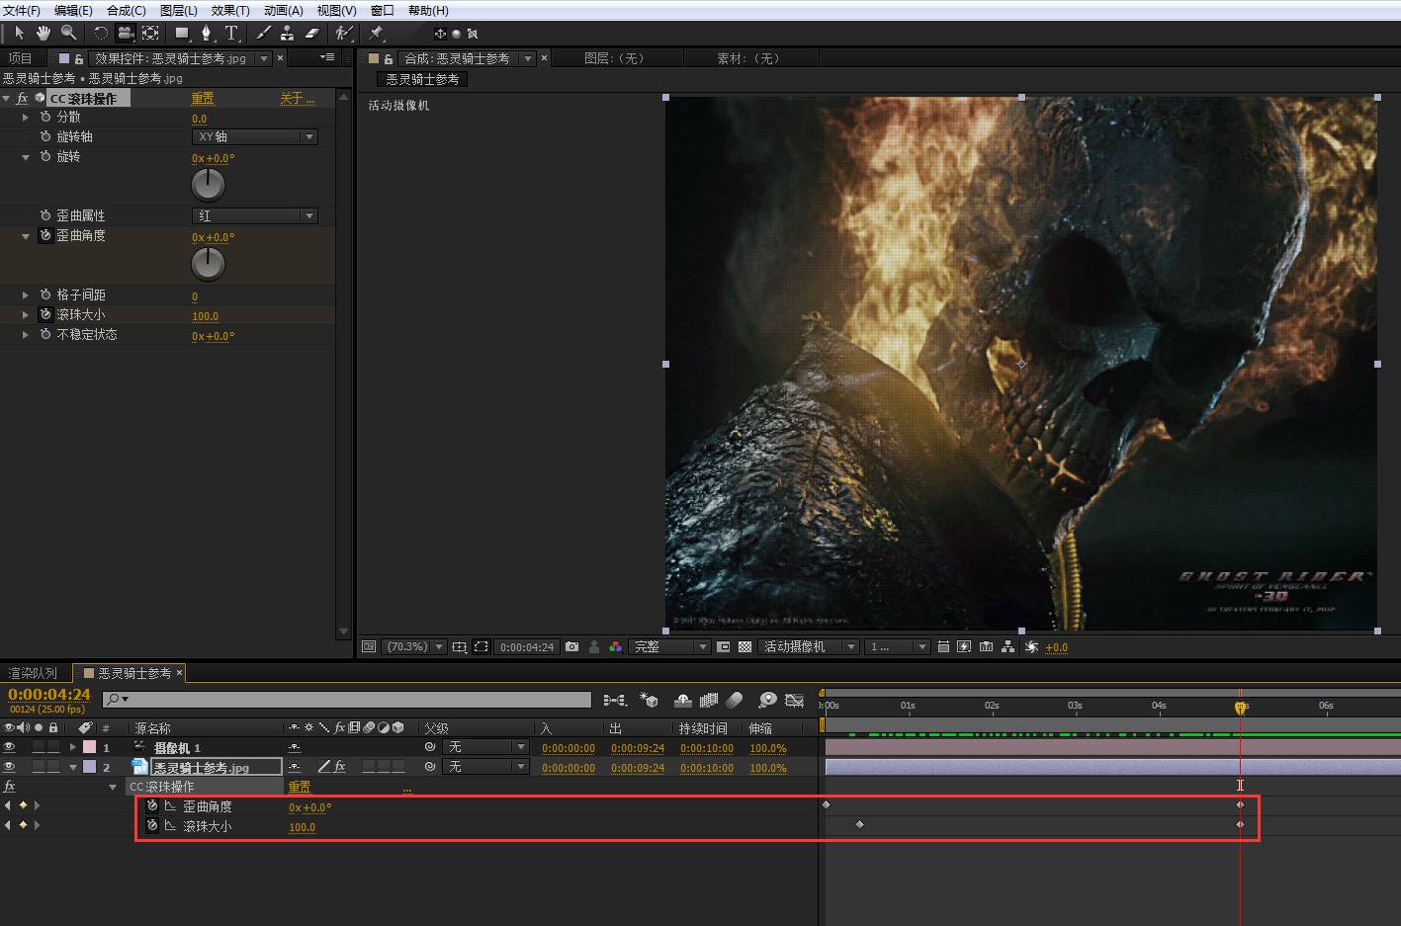Hide the 摄像机 1 layer eye icon

pos(10,748)
